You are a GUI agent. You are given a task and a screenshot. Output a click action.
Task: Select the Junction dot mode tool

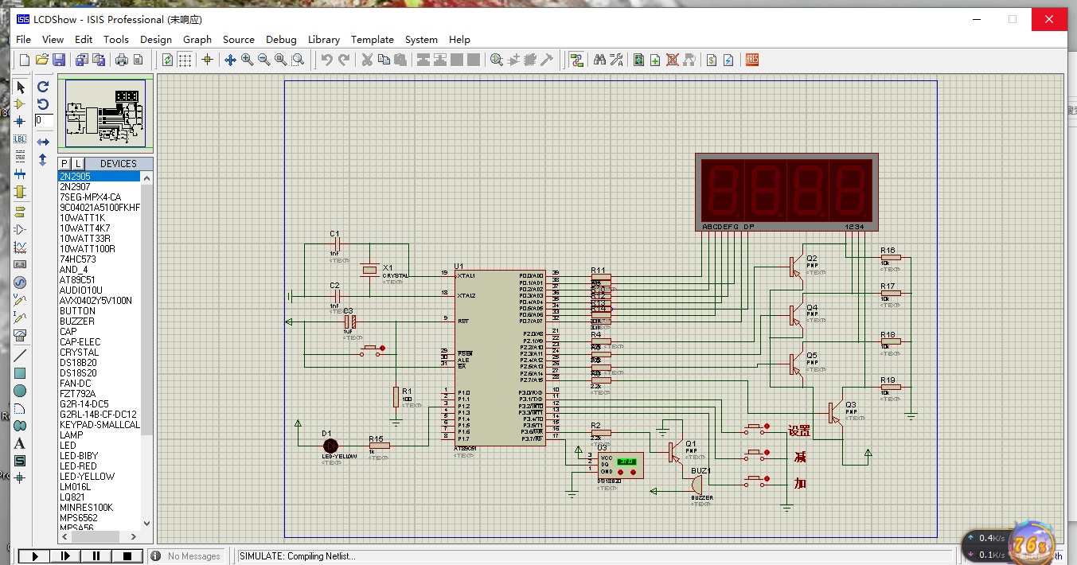pos(20,121)
